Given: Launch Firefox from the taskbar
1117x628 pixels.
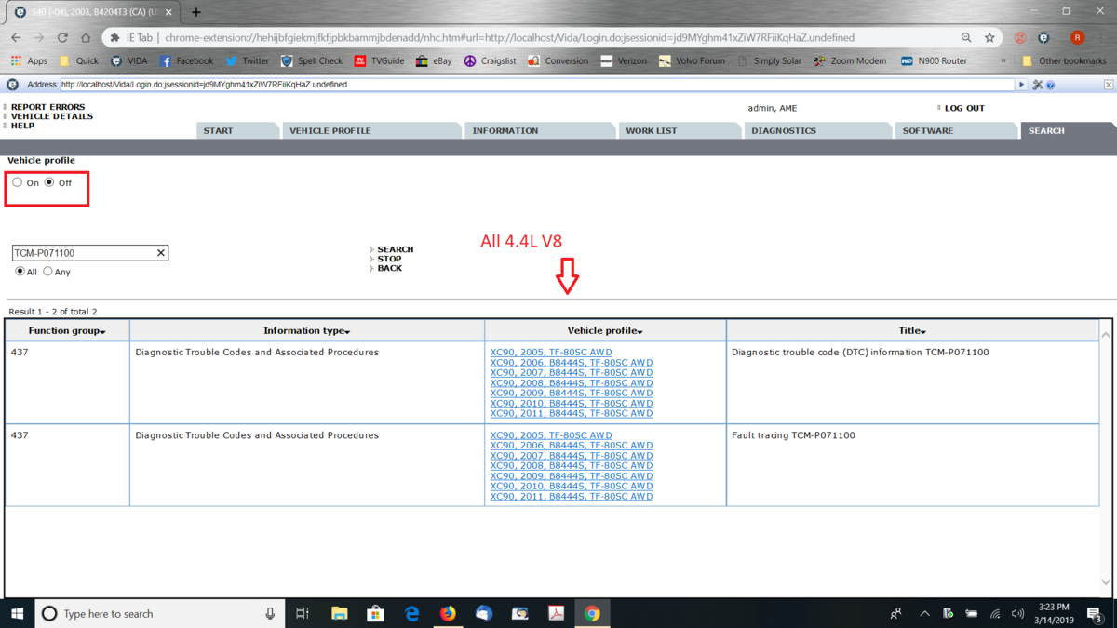Looking at the screenshot, I should coord(448,614).
